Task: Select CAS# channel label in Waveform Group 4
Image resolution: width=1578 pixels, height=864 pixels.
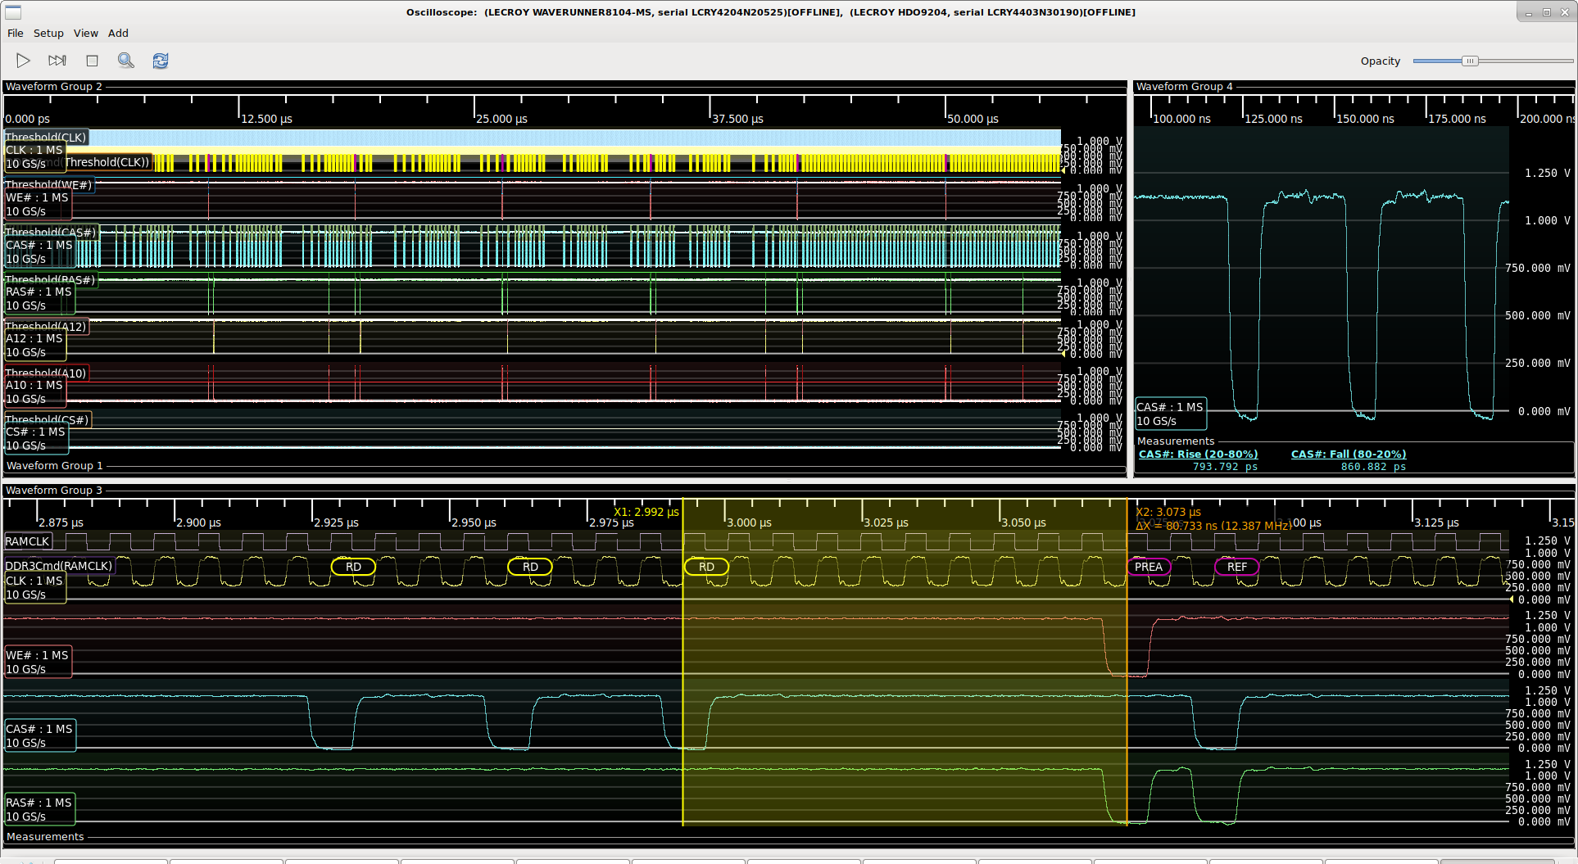Action: coord(1170,414)
